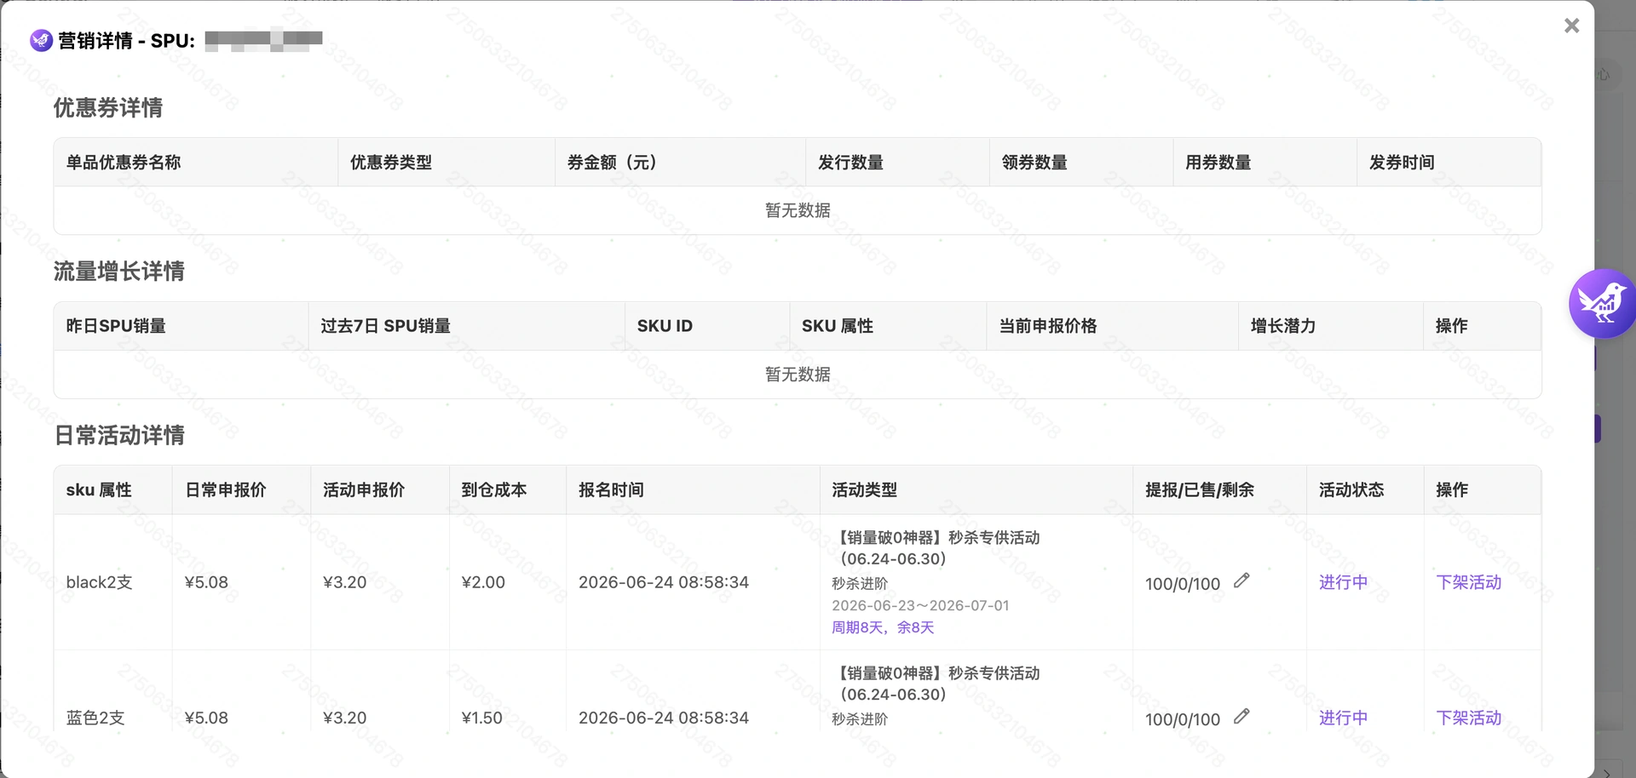
Task: Edit stock quantity for 蓝色2支 row
Action: coord(1241,716)
